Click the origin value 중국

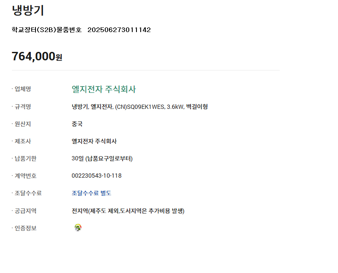77,124
